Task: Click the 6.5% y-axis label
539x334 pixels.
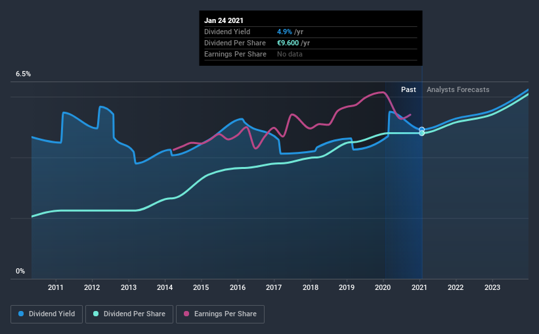Action: pos(24,74)
